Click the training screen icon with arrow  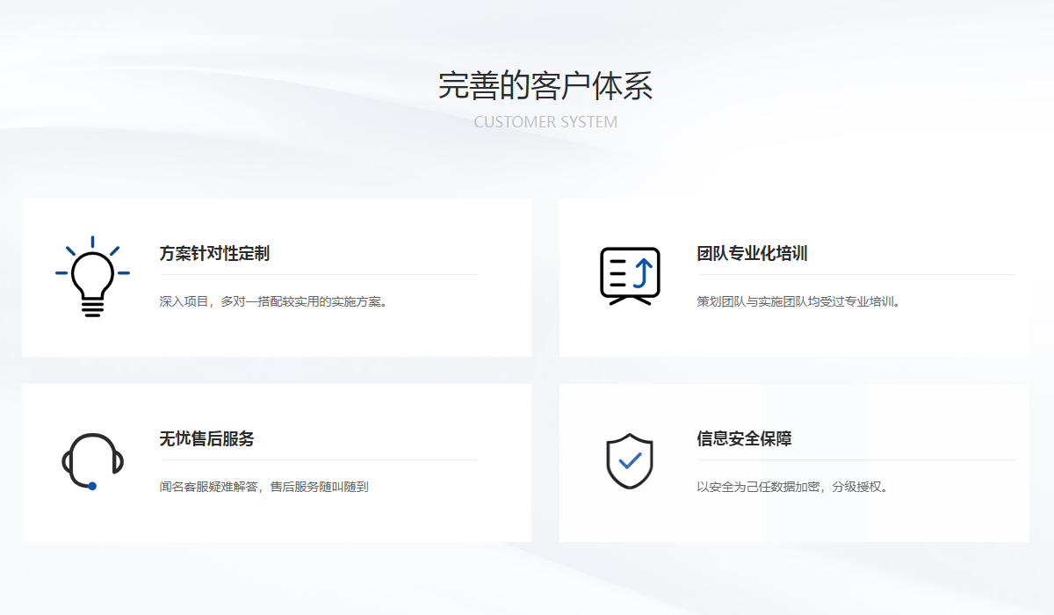tap(630, 276)
